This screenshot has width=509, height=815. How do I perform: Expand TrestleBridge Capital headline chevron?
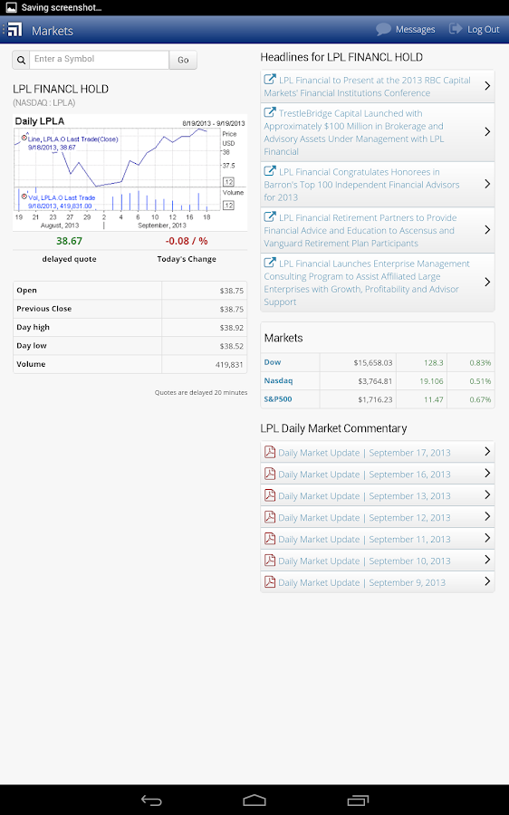[487, 132]
